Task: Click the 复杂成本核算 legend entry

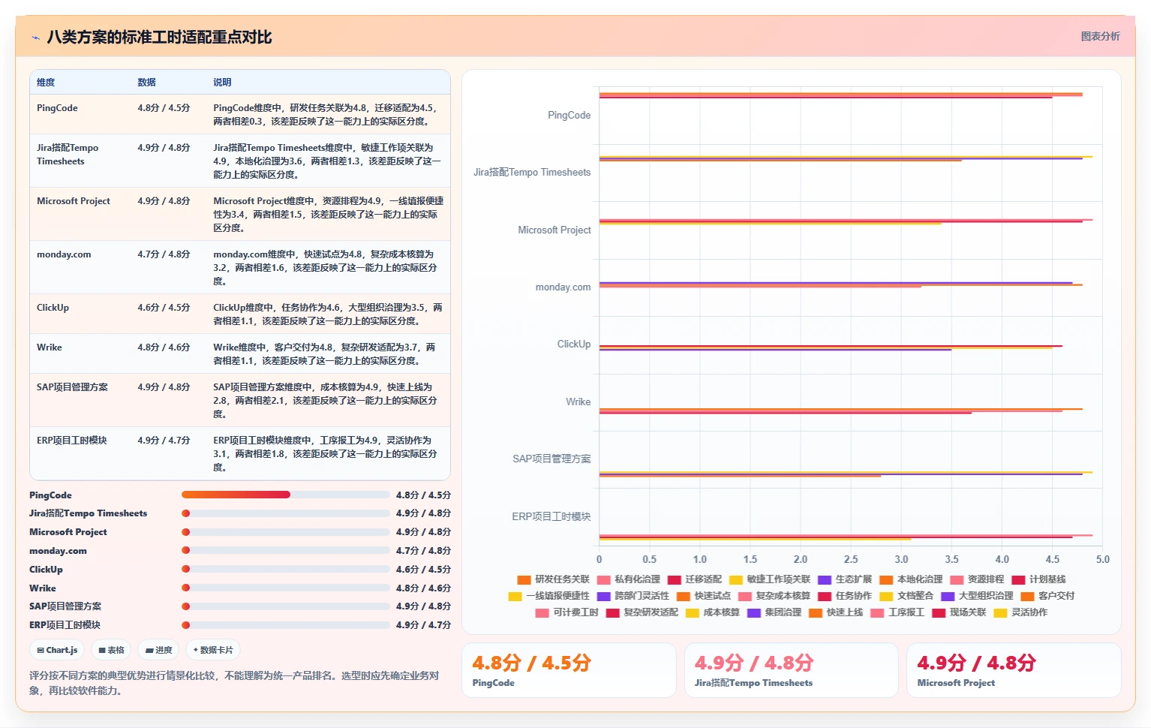Action: point(774,596)
